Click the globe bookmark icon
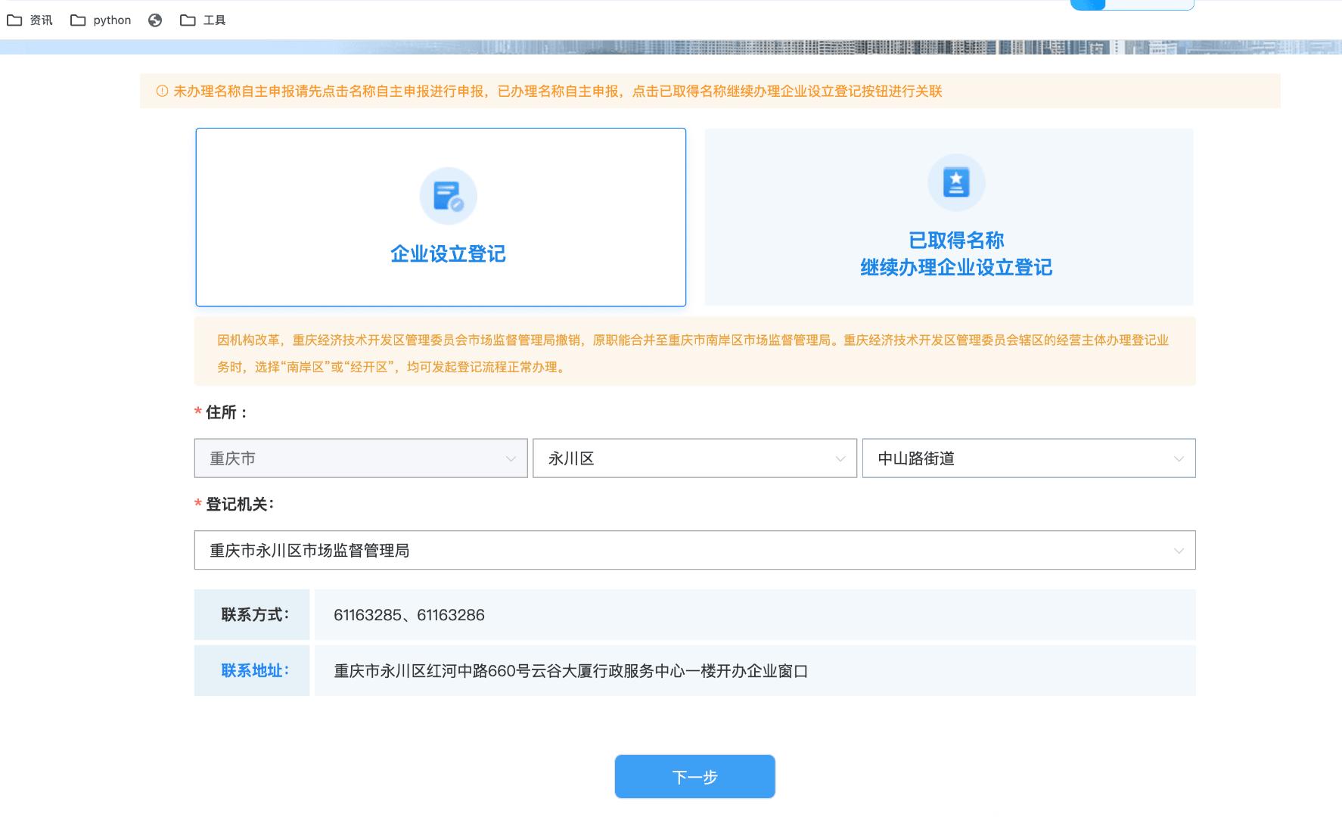The image size is (1342, 817). 155,20
